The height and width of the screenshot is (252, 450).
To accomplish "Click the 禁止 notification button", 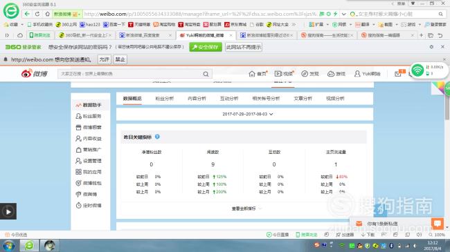I will click(x=120, y=59).
